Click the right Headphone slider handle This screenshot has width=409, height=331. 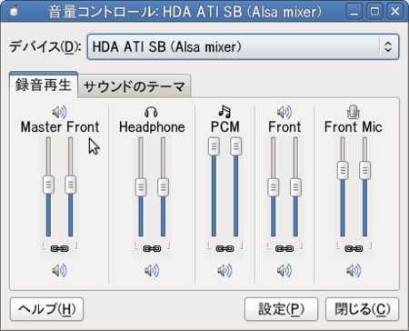pos(163,187)
